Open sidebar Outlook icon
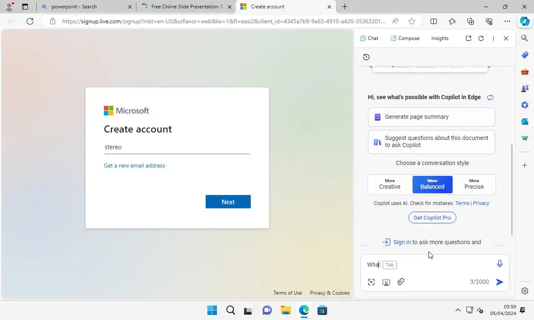The height and width of the screenshot is (320, 534). (525, 122)
